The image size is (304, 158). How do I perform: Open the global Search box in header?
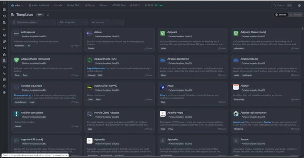pyautogui.click(x=283, y=6)
